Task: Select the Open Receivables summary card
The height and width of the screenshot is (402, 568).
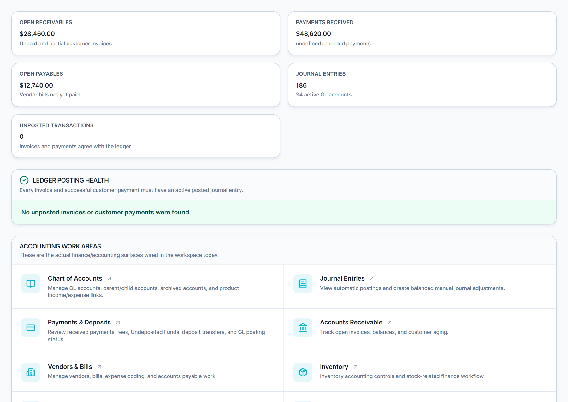Action: coord(146,33)
